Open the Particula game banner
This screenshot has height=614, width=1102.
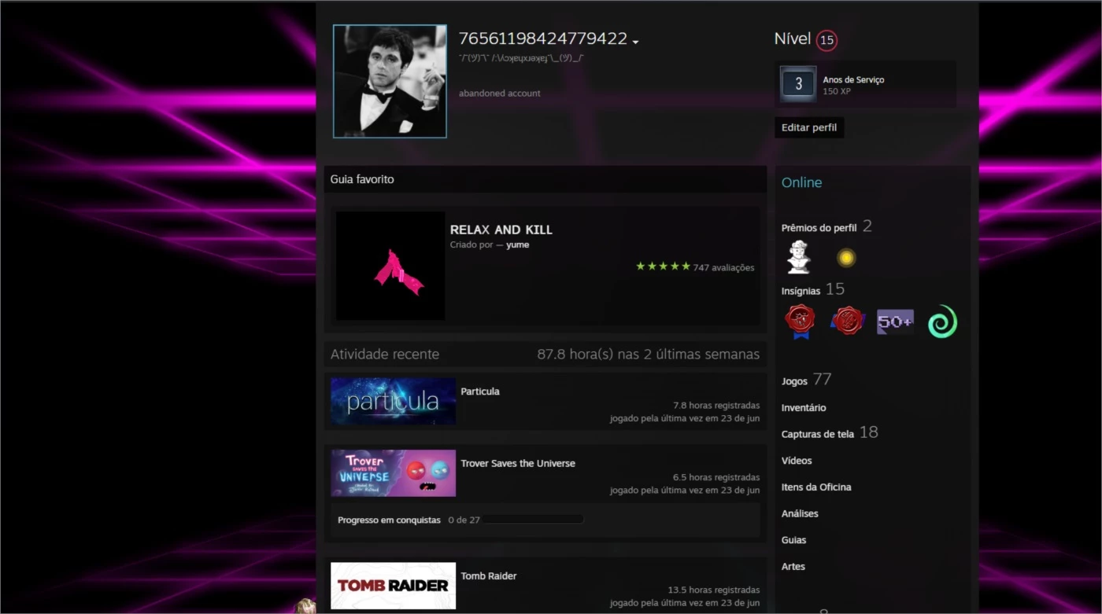pyautogui.click(x=393, y=402)
